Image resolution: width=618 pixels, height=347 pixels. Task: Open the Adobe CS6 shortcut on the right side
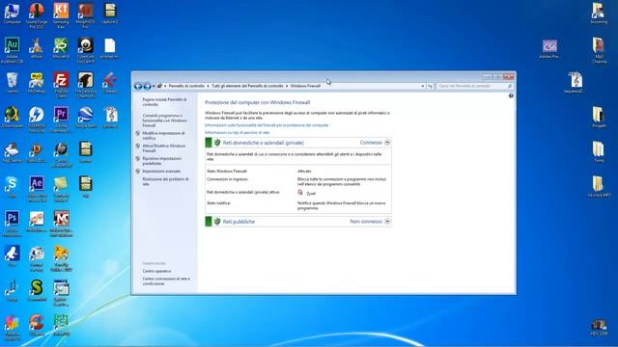point(549,49)
